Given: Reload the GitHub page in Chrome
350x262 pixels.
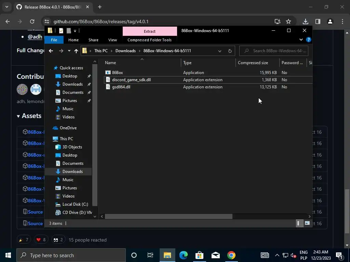Looking at the screenshot, I should (32, 21).
